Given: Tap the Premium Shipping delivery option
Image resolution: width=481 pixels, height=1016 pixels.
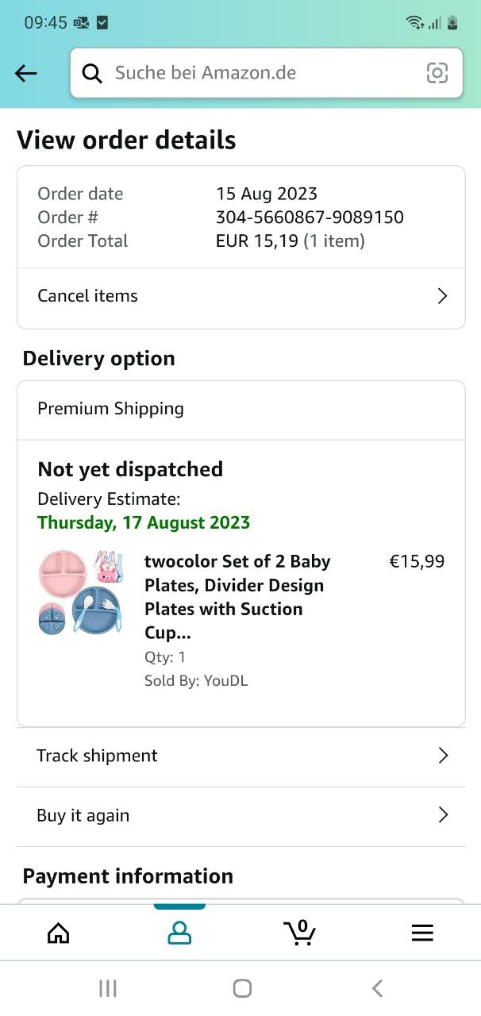Looking at the screenshot, I should [111, 409].
